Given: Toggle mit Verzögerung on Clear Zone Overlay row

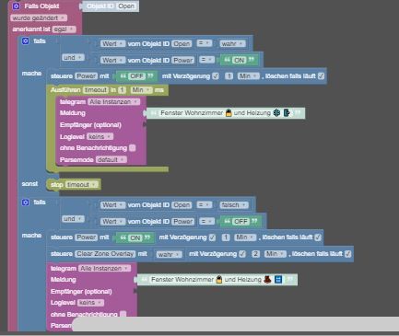Looking at the screenshot, I should [x=242, y=254].
